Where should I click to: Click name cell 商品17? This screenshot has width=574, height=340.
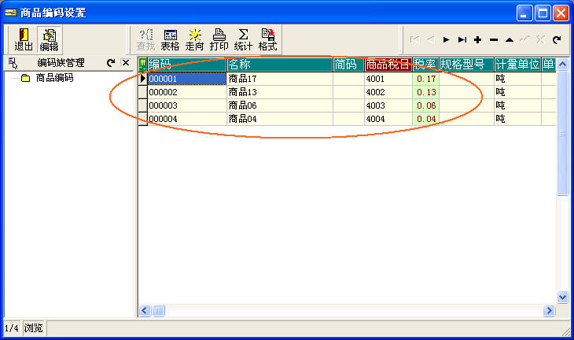tap(280, 79)
